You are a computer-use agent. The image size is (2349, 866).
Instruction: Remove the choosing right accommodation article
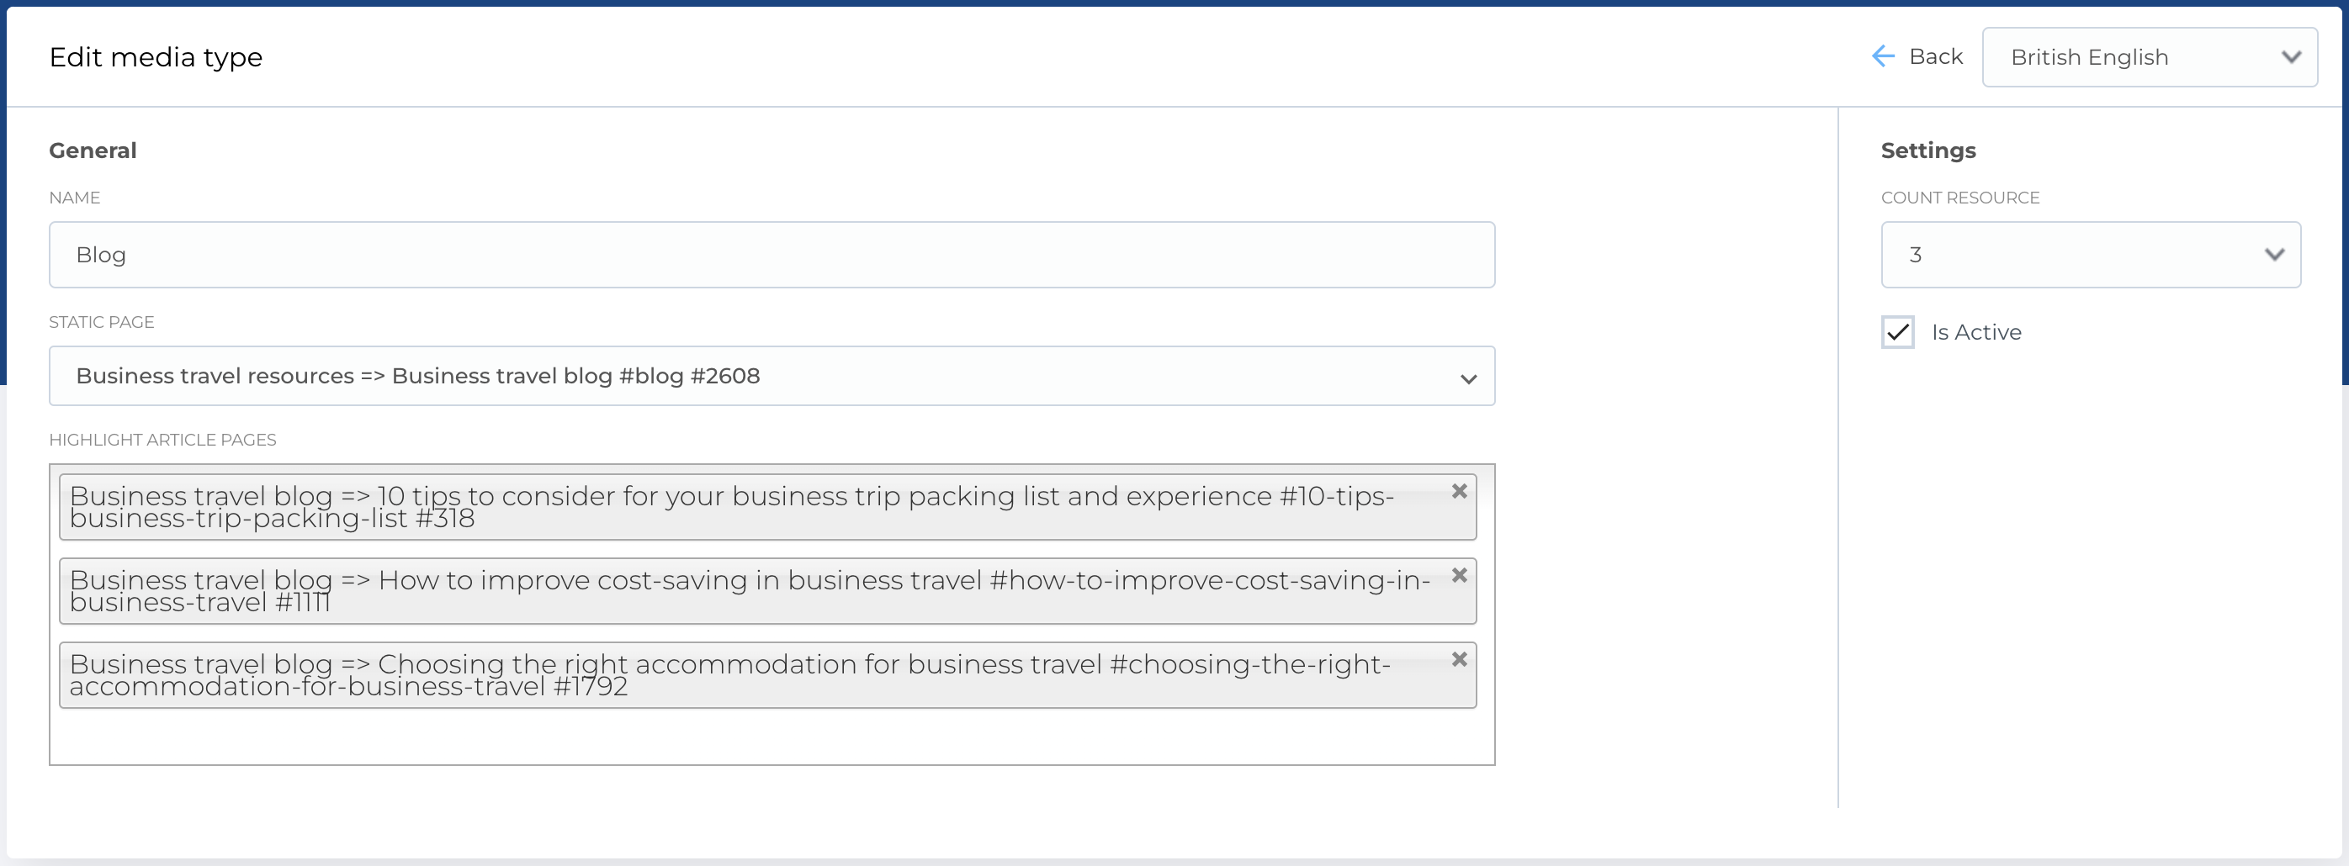coord(1459,659)
